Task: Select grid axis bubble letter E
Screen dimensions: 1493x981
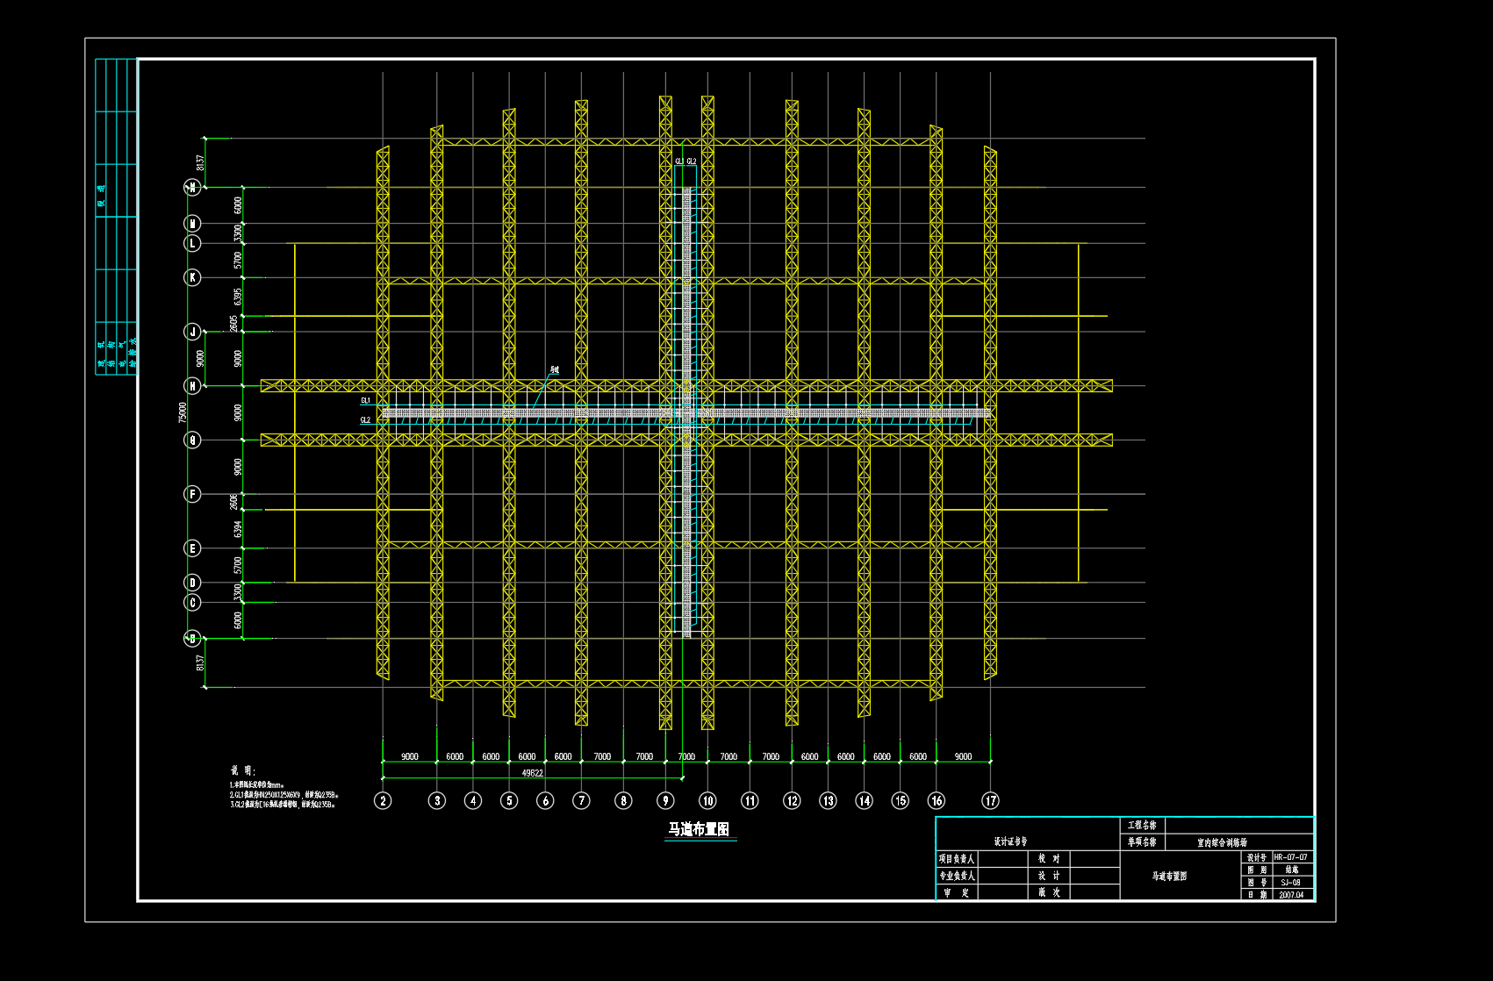Action: 193,548
